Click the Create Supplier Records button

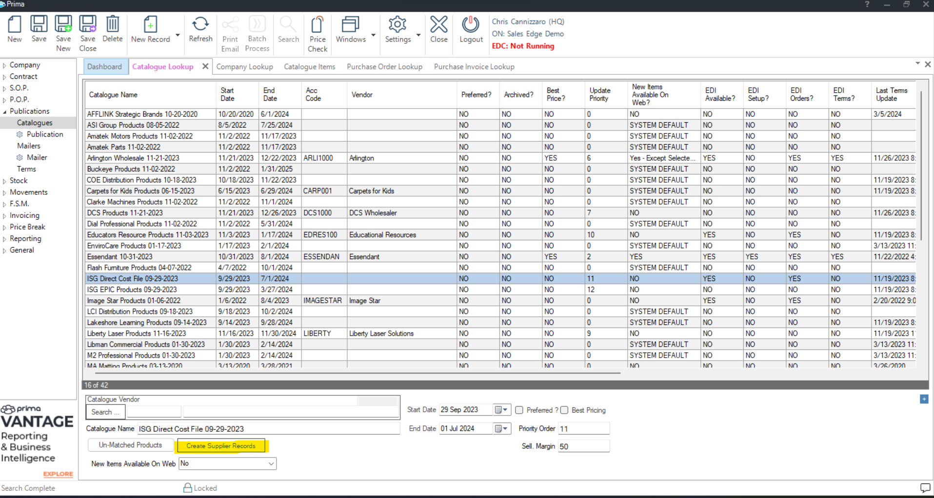tap(221, 446)
